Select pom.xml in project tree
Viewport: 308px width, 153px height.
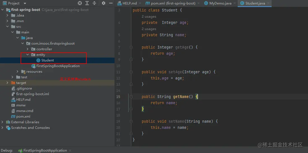pyautogui.click(x=23, y=117)
